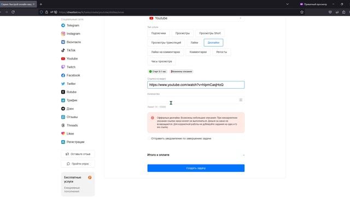Close the current browser tab
Screen dimensions: 350x197
tap(34, 4)
